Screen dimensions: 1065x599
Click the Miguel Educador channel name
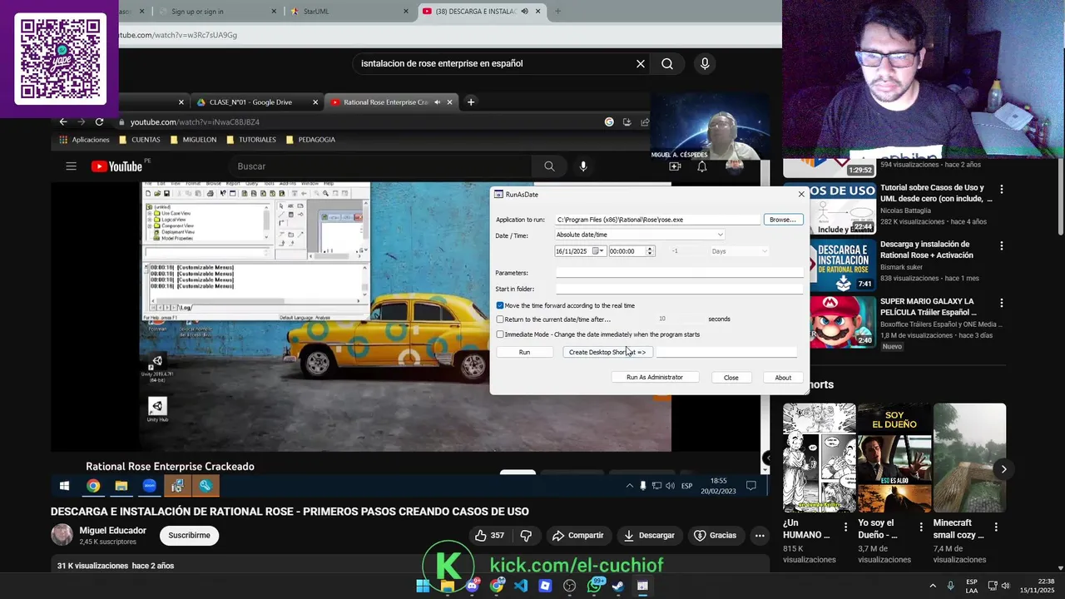(x=112, y=530)
